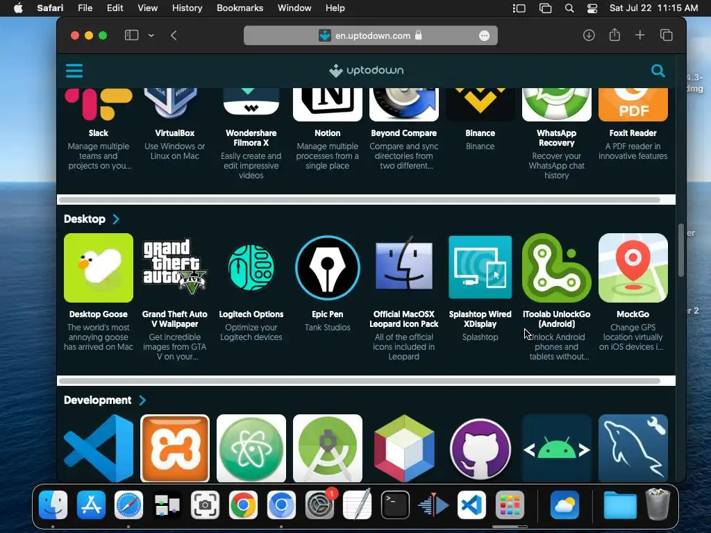Open the Logitech Options title link
This screenshot has height=533, width=711.
[x=251, y=314]
